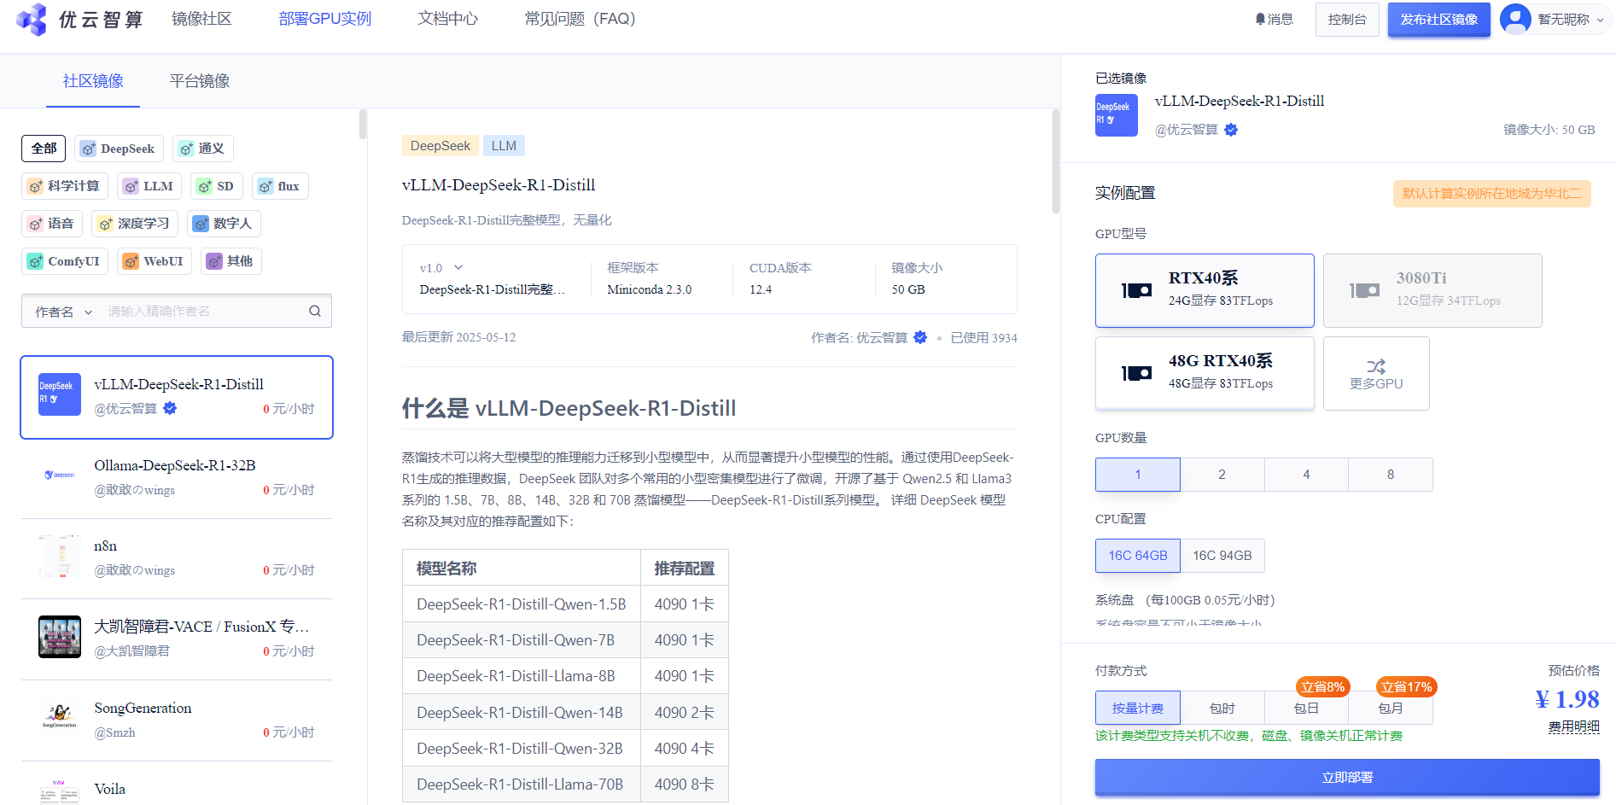The height and width of the screenshot is (805, 1616).
Task: Click the DeepSeek label above image title
Action: point(440,146)
